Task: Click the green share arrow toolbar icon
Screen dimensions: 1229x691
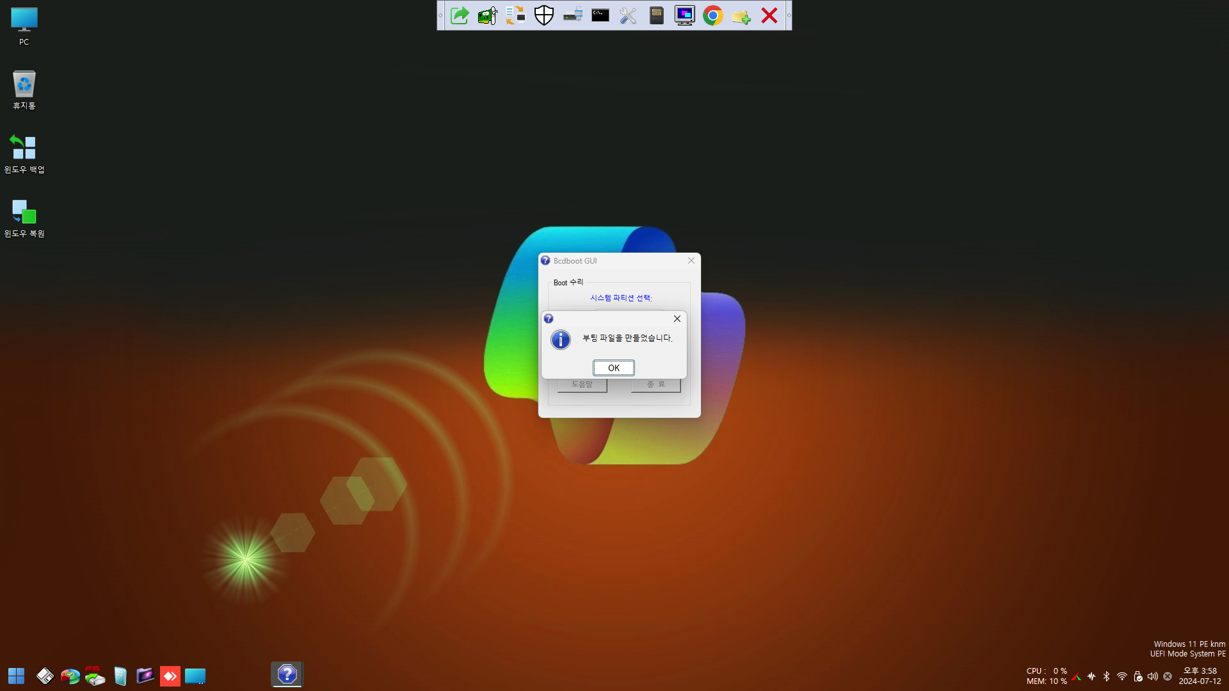Action: coord(460,15)
